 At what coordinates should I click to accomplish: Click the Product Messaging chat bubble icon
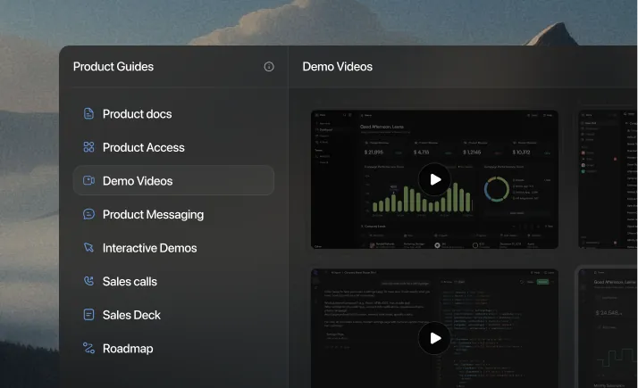click(x=88, y=214)
